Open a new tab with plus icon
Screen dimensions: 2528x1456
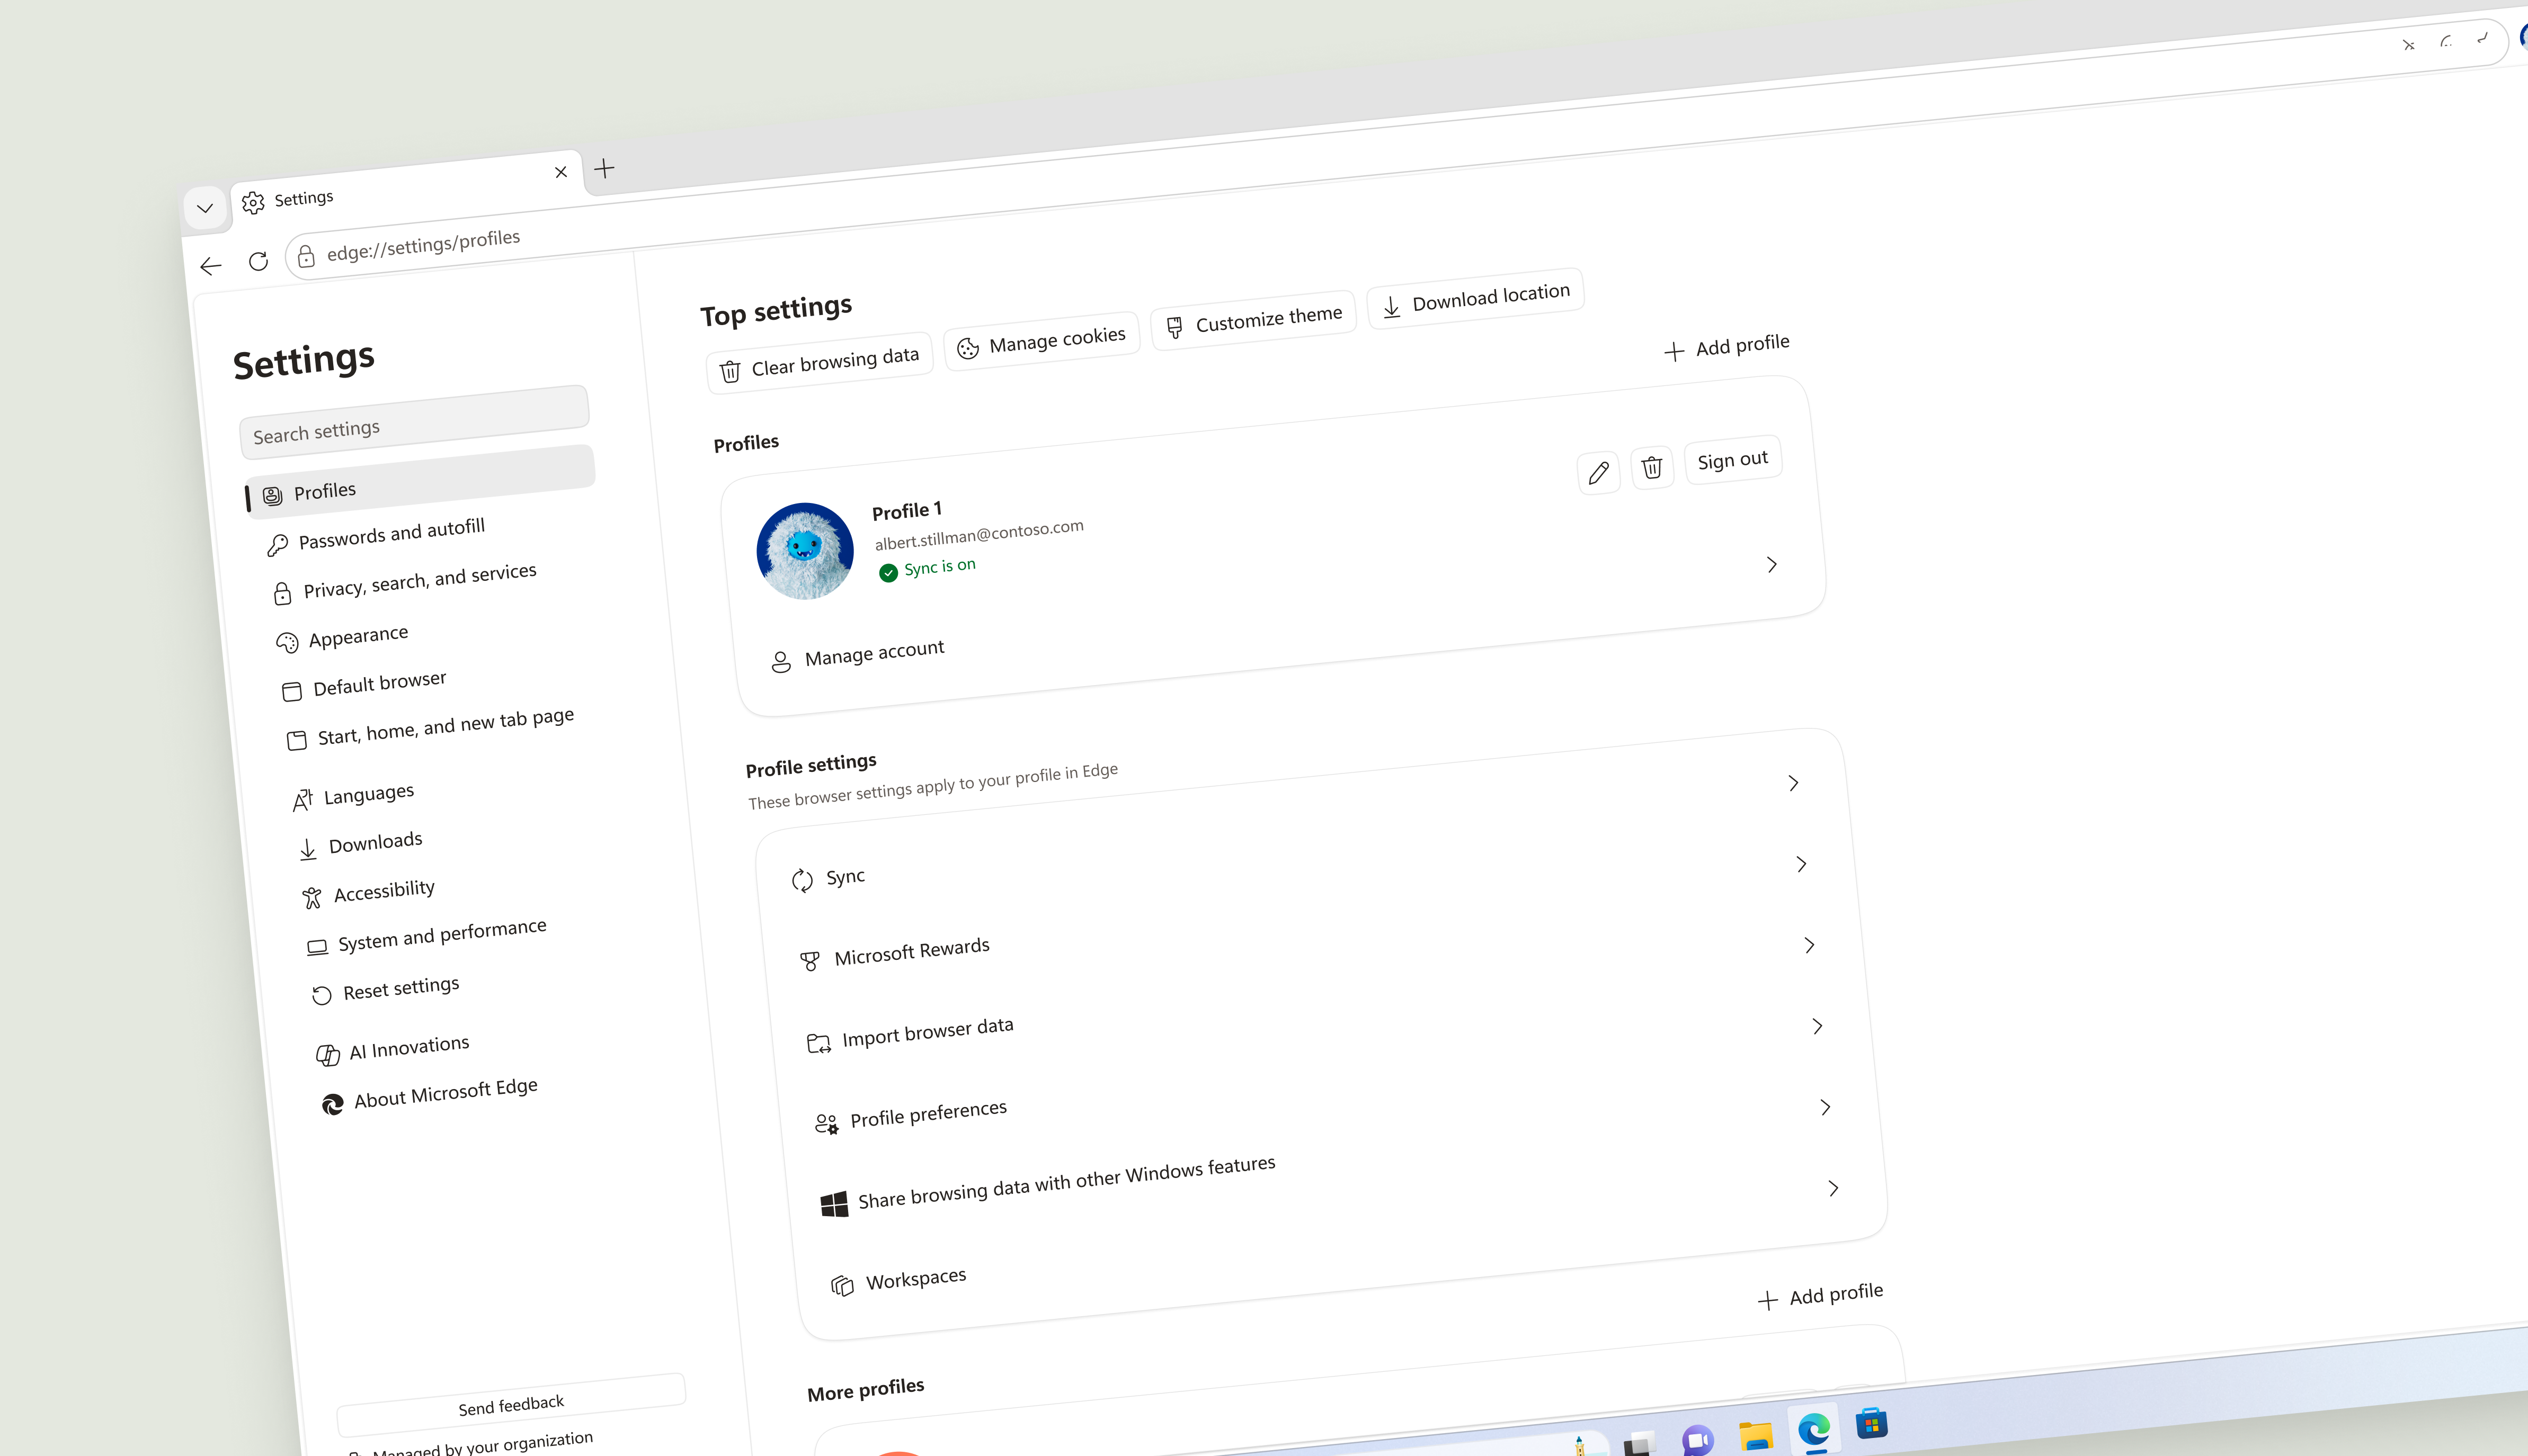(604, 168)
